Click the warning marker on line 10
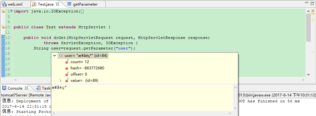316x116 pixels. [3, 27]
